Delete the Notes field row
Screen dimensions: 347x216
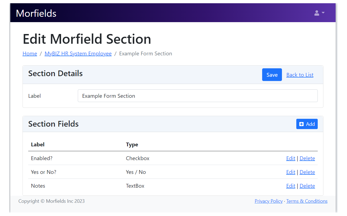coord(307,186)
